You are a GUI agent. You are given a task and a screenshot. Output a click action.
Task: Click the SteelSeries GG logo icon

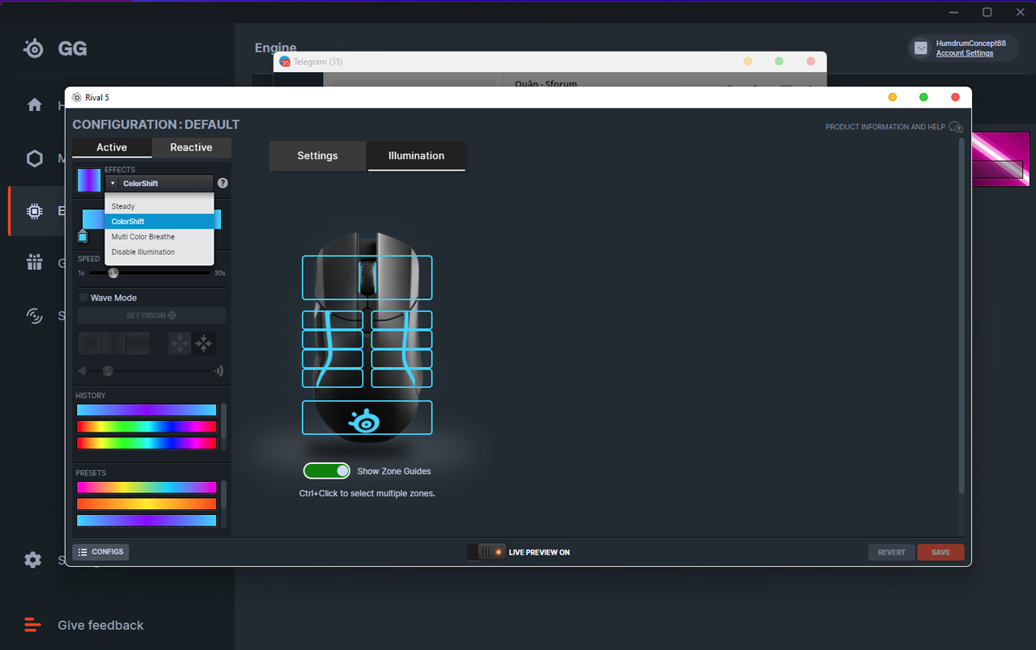(x=34, y=49)
